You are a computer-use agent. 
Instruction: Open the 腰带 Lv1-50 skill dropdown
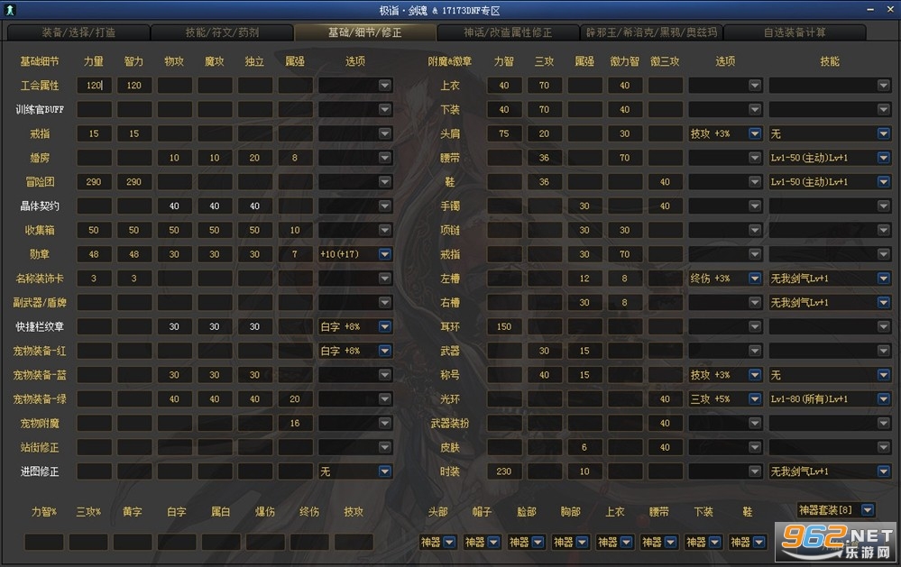coord(884,158)
